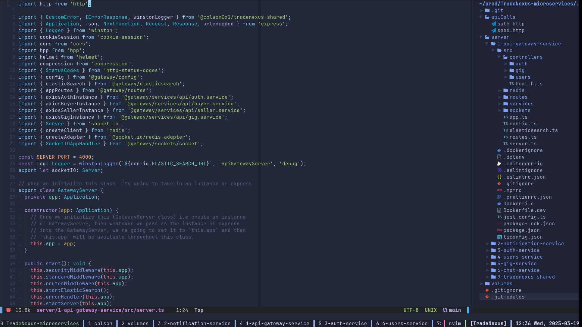
Task: Click the ESLint icon beside .eslintignore
Action: [499, 170]
